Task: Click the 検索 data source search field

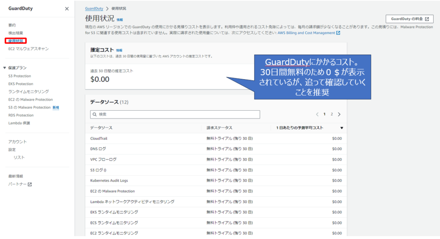Action: point(175,115)
